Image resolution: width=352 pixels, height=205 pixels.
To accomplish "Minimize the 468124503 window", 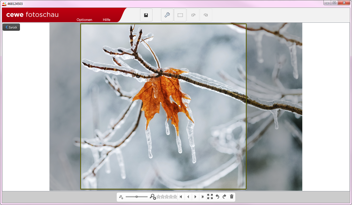I will [327, 3].
